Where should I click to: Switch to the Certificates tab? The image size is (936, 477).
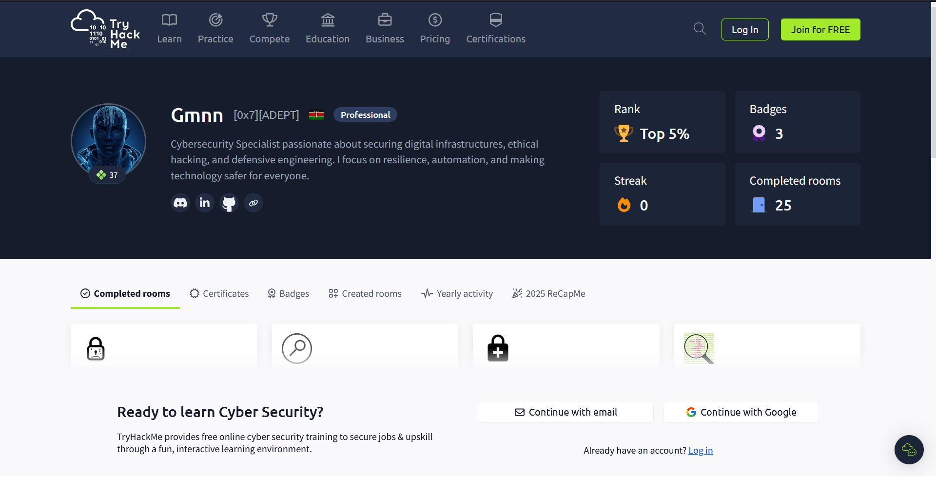[x=219, y=293]
